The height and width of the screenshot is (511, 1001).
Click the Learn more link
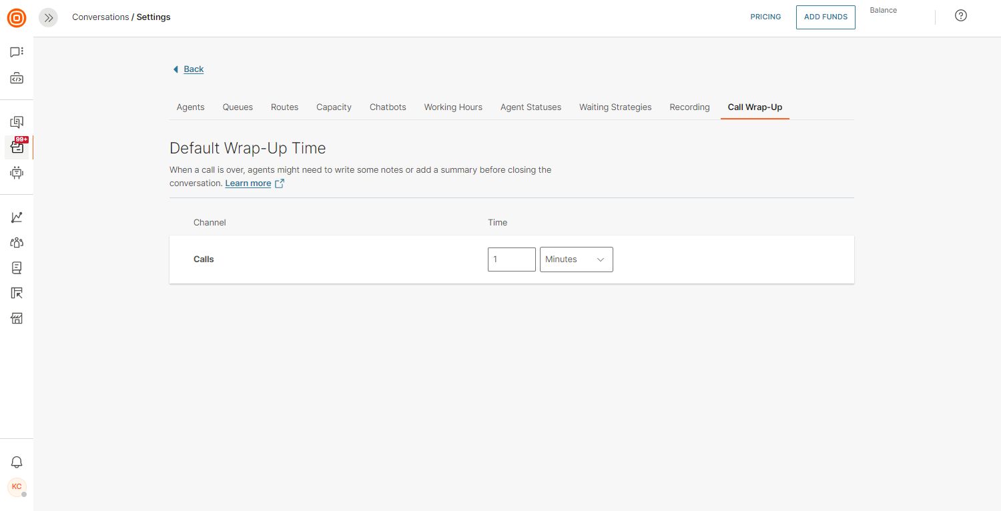pyautogui.click(x=248, y=183)
